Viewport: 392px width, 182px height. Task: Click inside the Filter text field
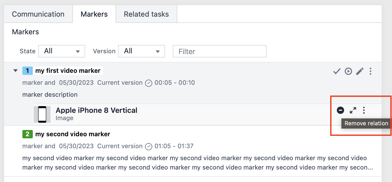tap(219, 51)
